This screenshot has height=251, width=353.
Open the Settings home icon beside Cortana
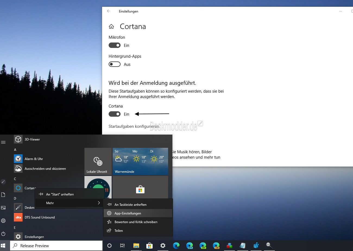coord(111,27)
